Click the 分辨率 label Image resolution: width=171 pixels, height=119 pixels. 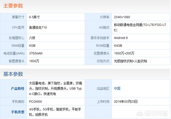pos(104,17)
